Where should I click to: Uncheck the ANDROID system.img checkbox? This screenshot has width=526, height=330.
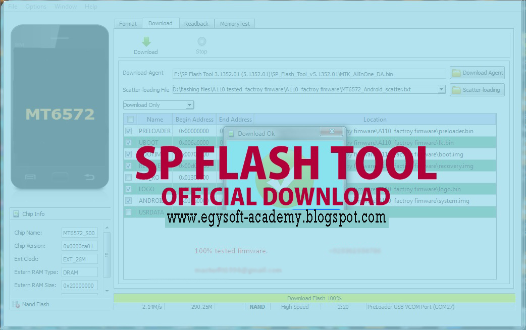point(129,200)
